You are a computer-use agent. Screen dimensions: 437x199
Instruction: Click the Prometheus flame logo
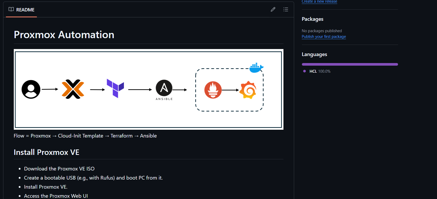[213, 90]
